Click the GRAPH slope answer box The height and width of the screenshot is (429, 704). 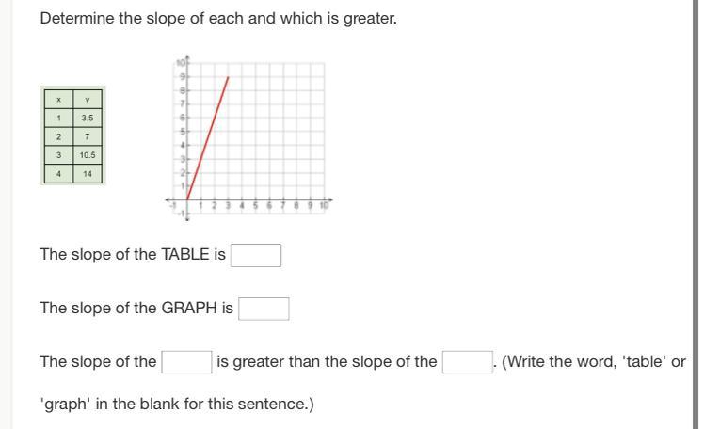[x=264, y=309]
